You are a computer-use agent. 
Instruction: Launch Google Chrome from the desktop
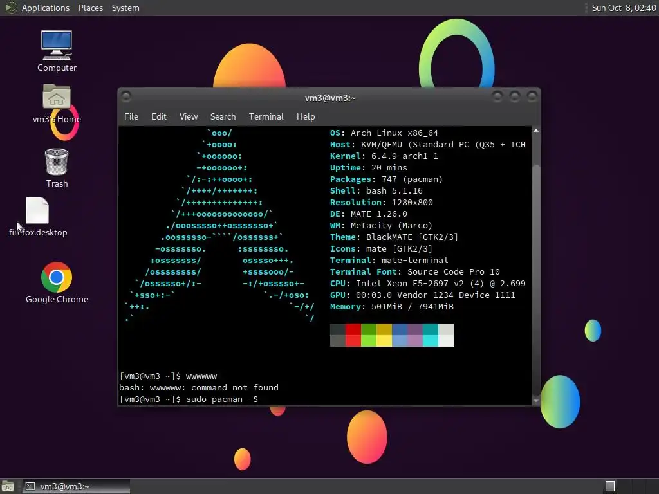[57, 283]
